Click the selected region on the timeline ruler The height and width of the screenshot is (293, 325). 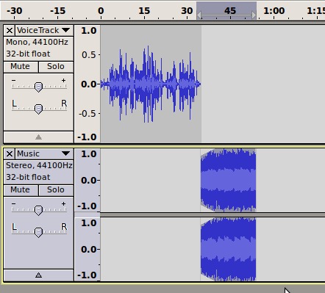coord(226,11)
